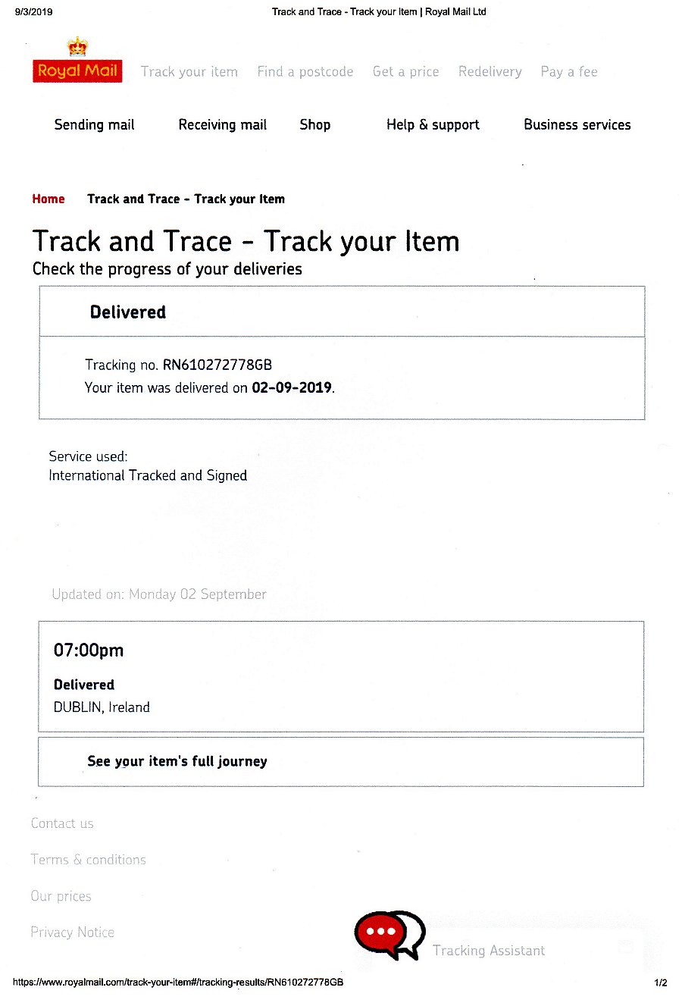The image size is (682, 1000).
Task: Open the Pay a fee link
Action: pyautogui.click(x=568, y=72)
